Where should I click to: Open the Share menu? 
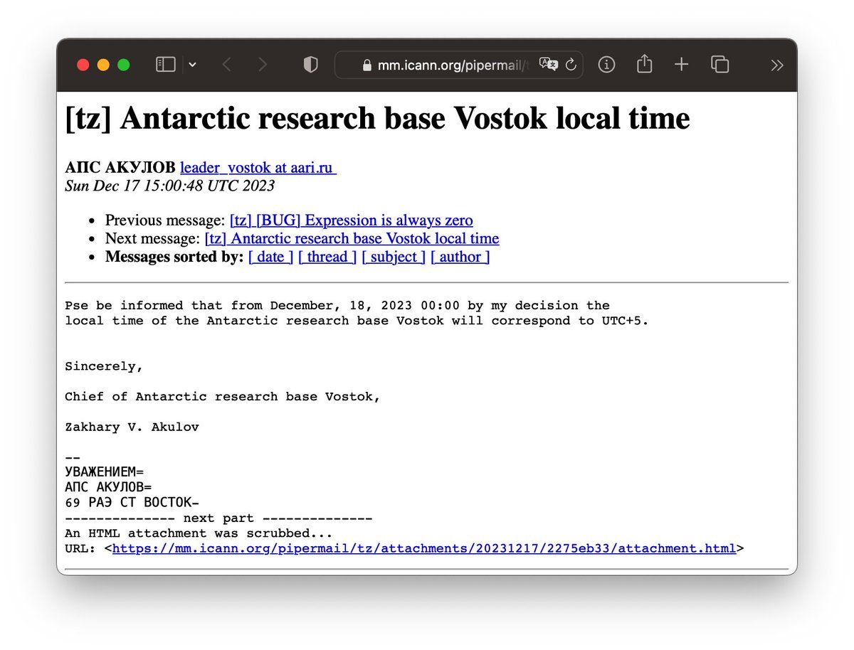pos(644,65)
